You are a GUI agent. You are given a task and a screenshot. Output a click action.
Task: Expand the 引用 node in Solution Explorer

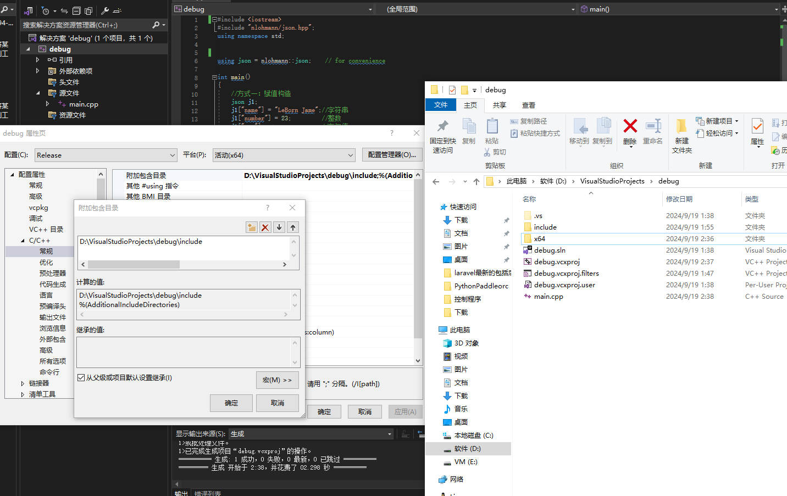(37, 60)
